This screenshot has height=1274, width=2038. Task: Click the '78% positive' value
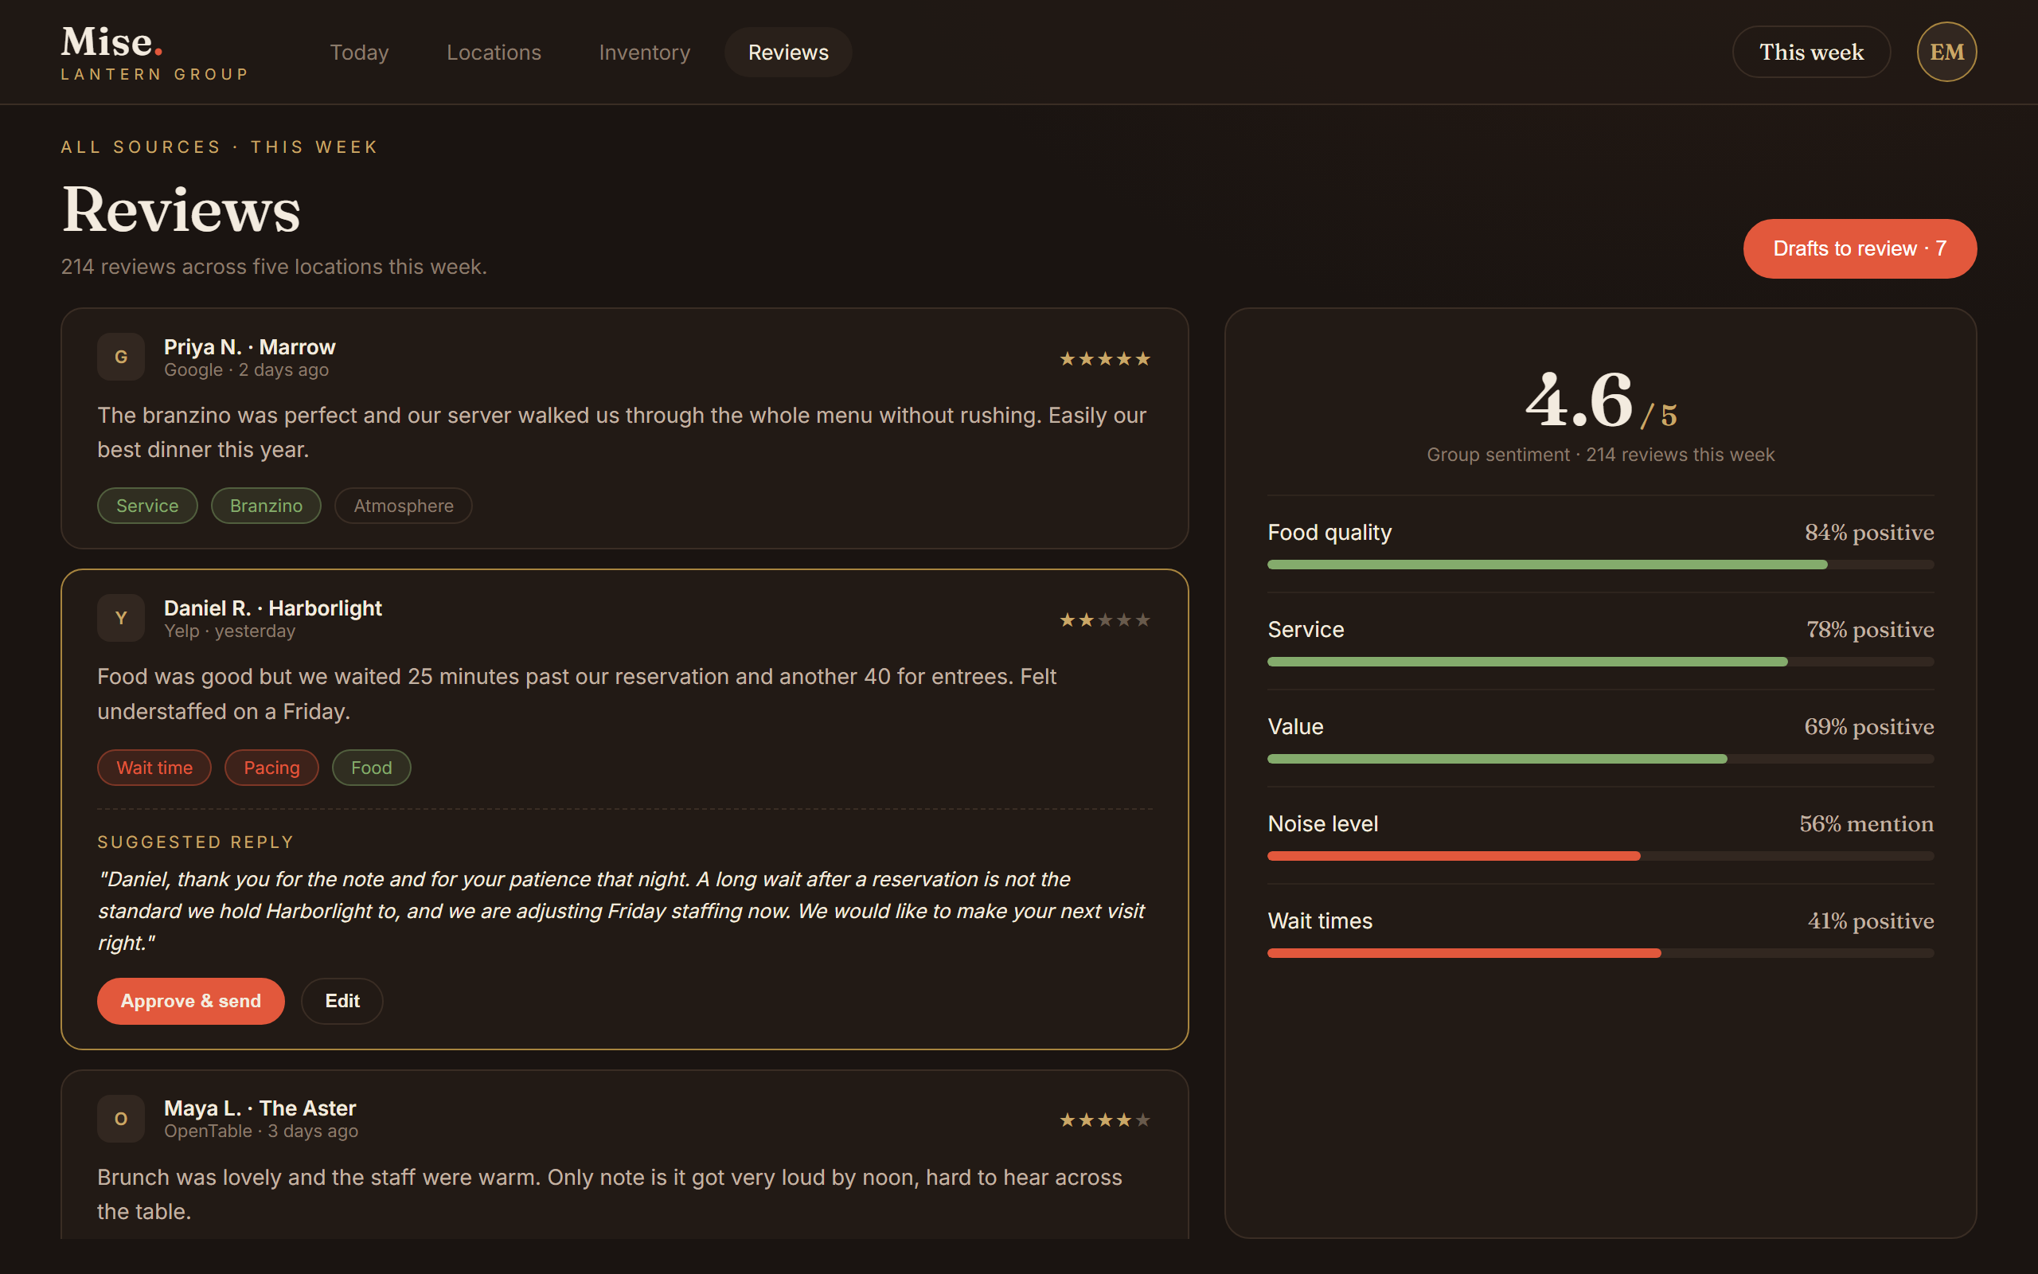point(1869,629)
